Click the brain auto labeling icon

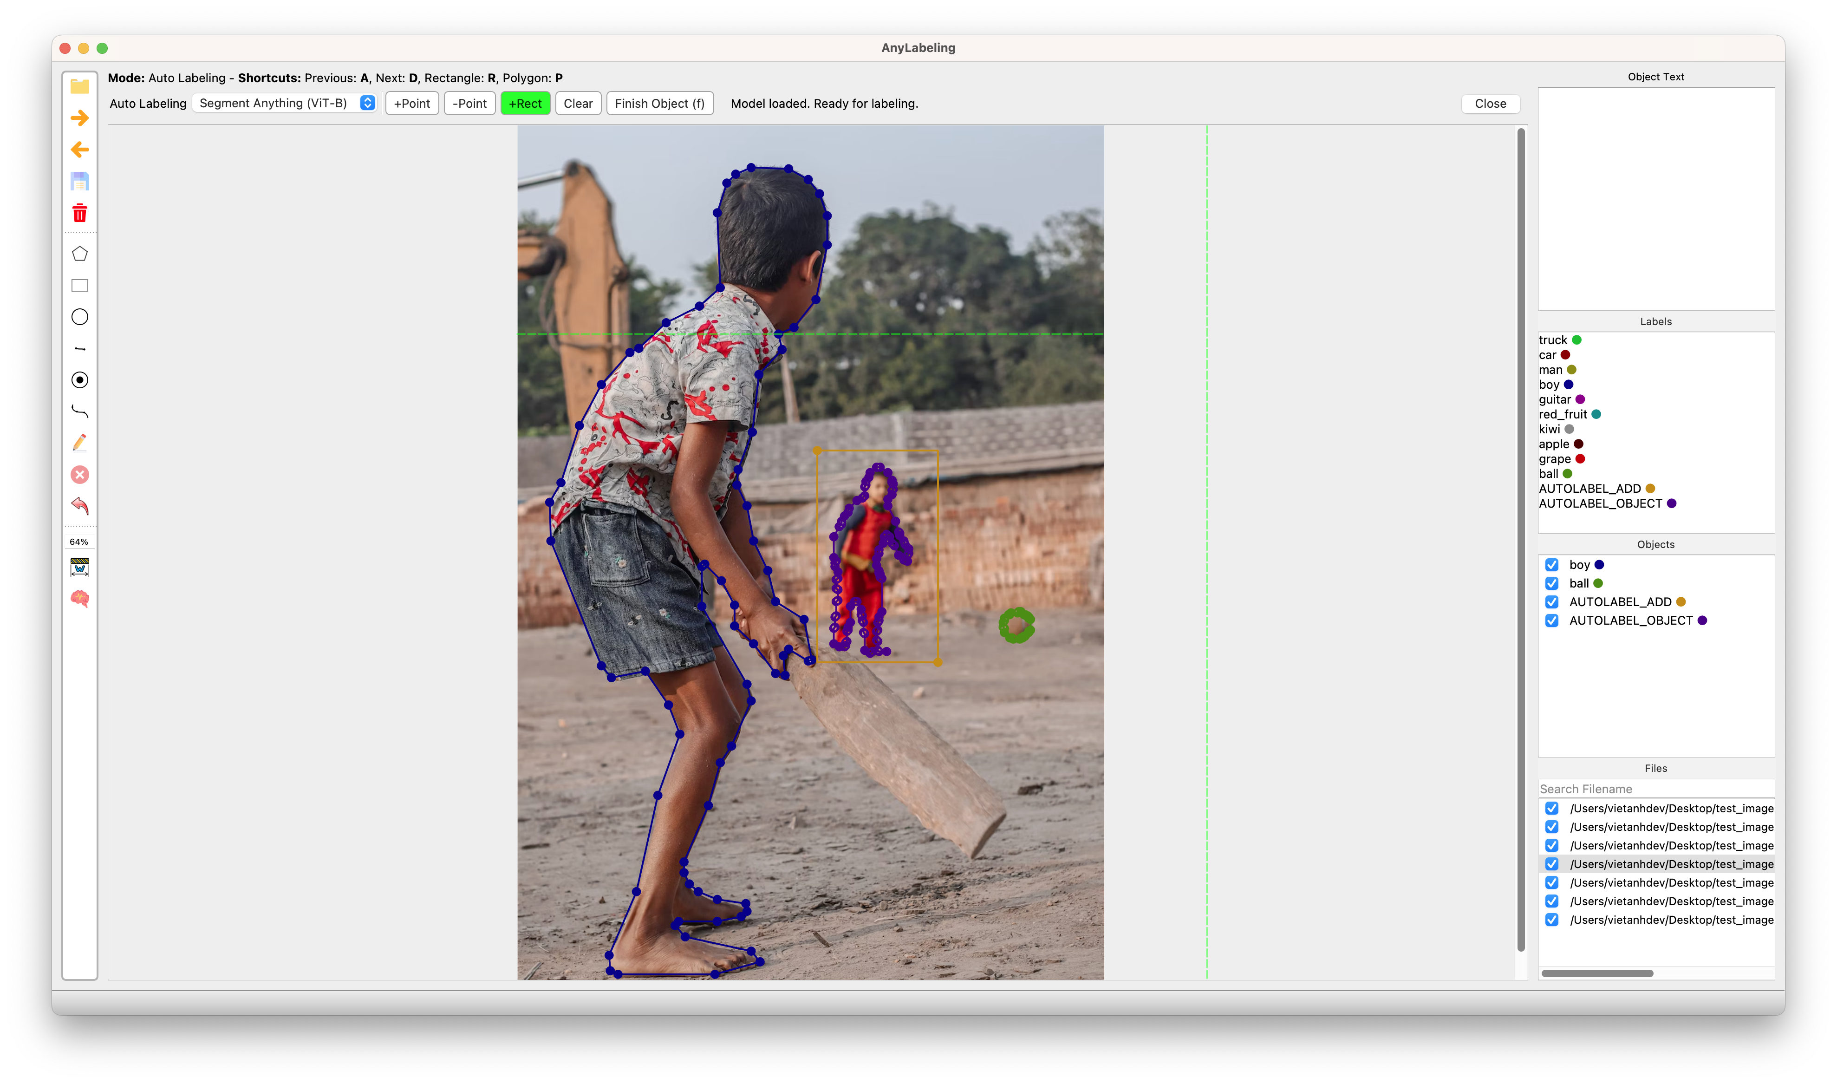79,599
